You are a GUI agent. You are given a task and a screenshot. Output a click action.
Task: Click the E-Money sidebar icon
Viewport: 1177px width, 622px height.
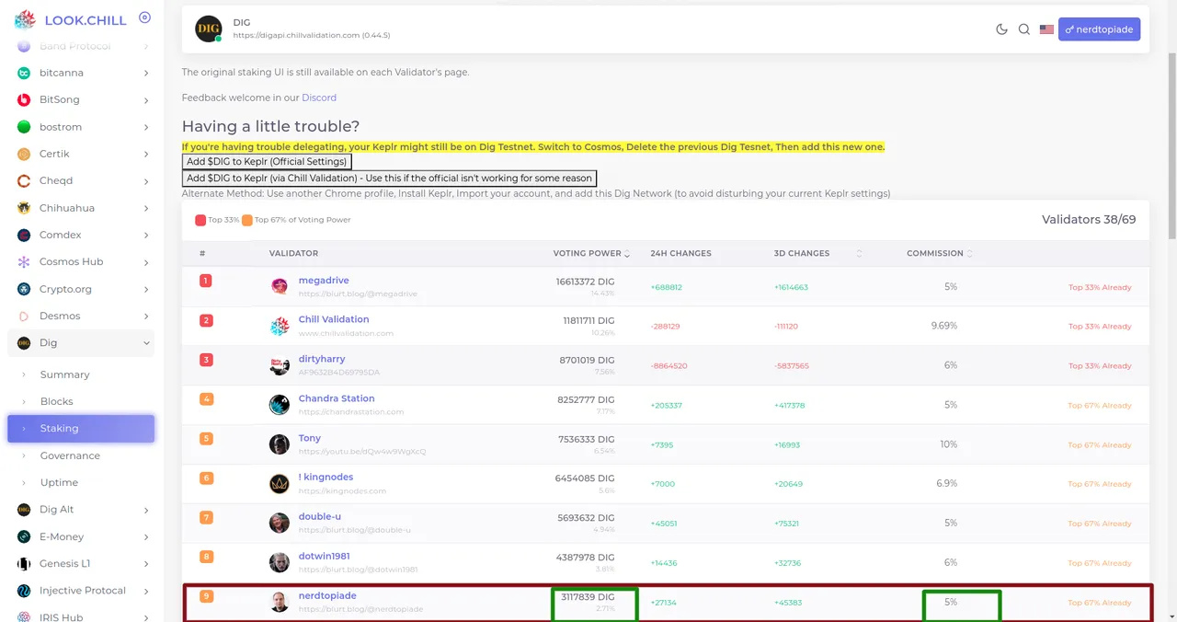tap(24, 536)
